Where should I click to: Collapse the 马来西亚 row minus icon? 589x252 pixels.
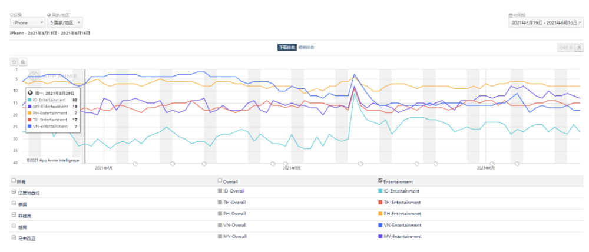click(14, 237)
